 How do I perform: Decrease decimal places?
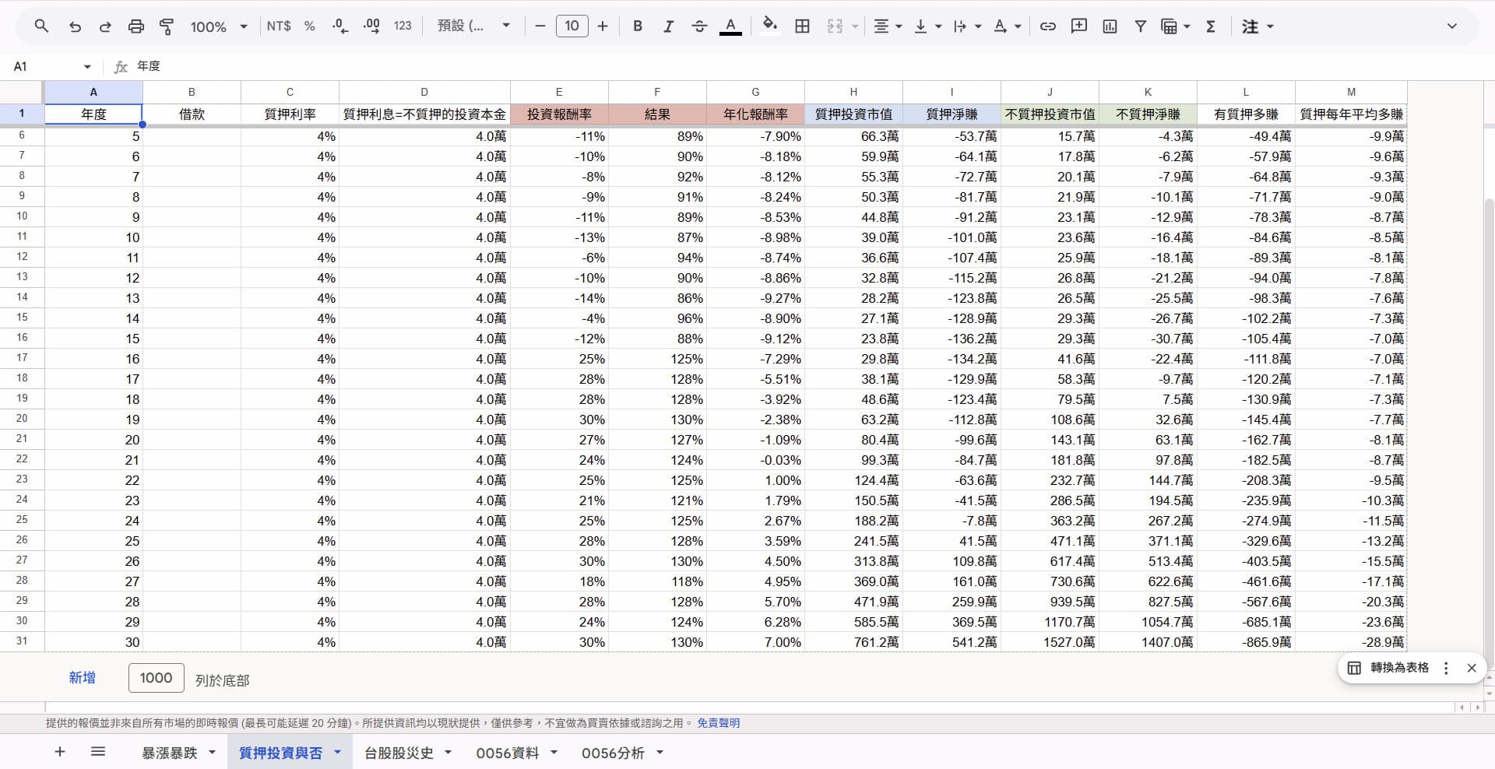pyautogui.click(x=340, y=26)
